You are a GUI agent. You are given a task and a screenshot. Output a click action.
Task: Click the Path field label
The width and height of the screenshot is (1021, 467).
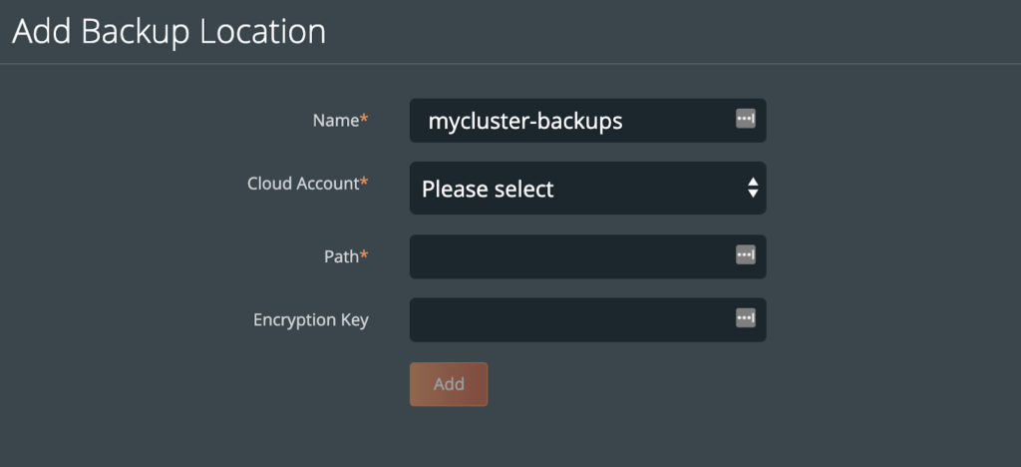(x=341, y=256)
